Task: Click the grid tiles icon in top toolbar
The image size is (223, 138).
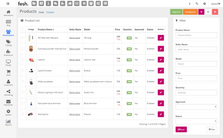Action: click(41, 4)
